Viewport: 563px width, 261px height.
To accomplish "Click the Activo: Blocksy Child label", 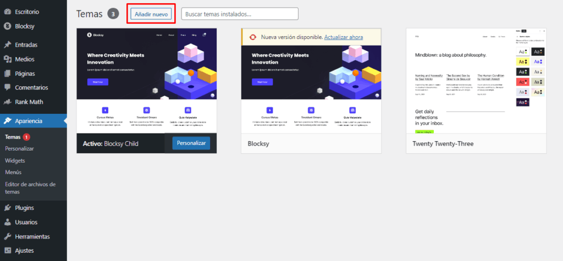I will coord(111,143).
